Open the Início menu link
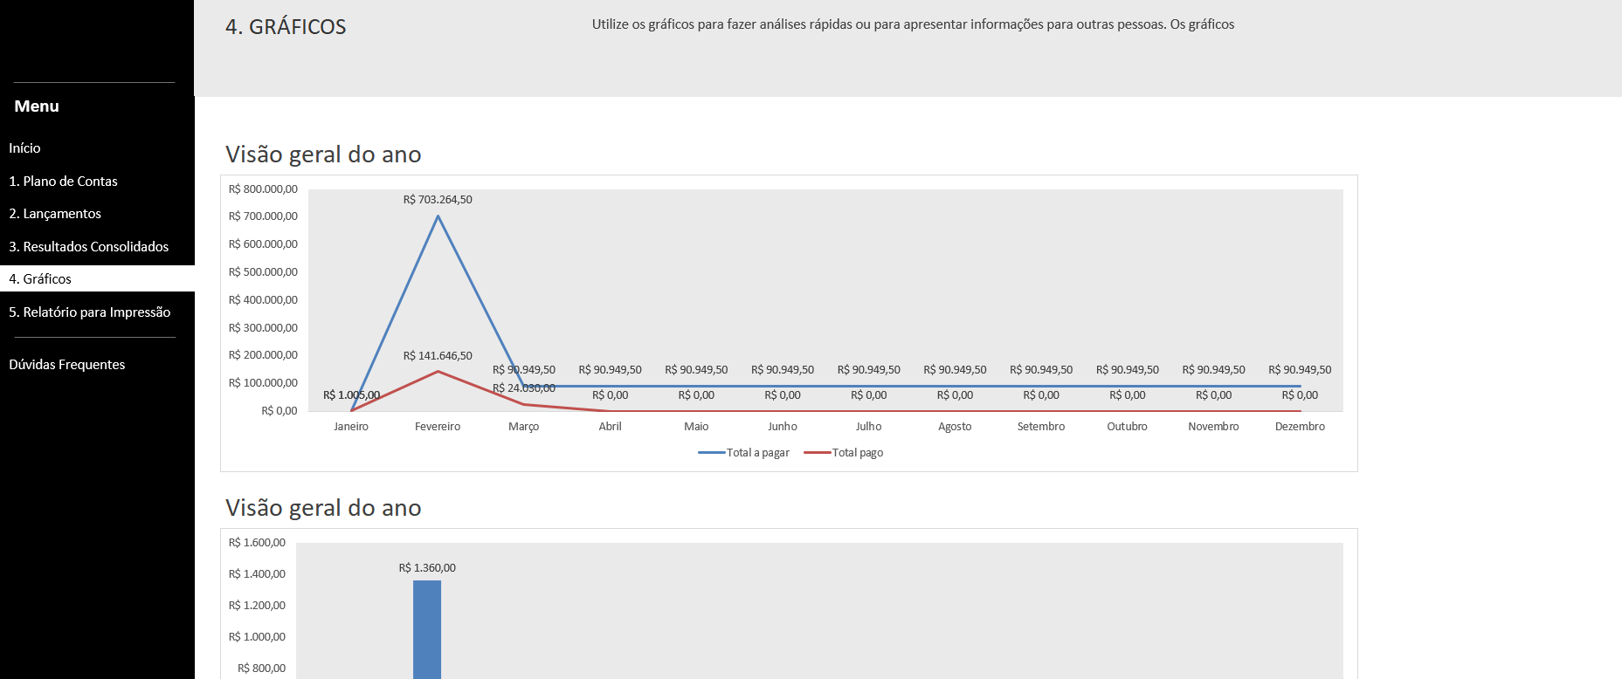Image resolution: width=1622 pixels, height=679 pixels. (24, 148)
